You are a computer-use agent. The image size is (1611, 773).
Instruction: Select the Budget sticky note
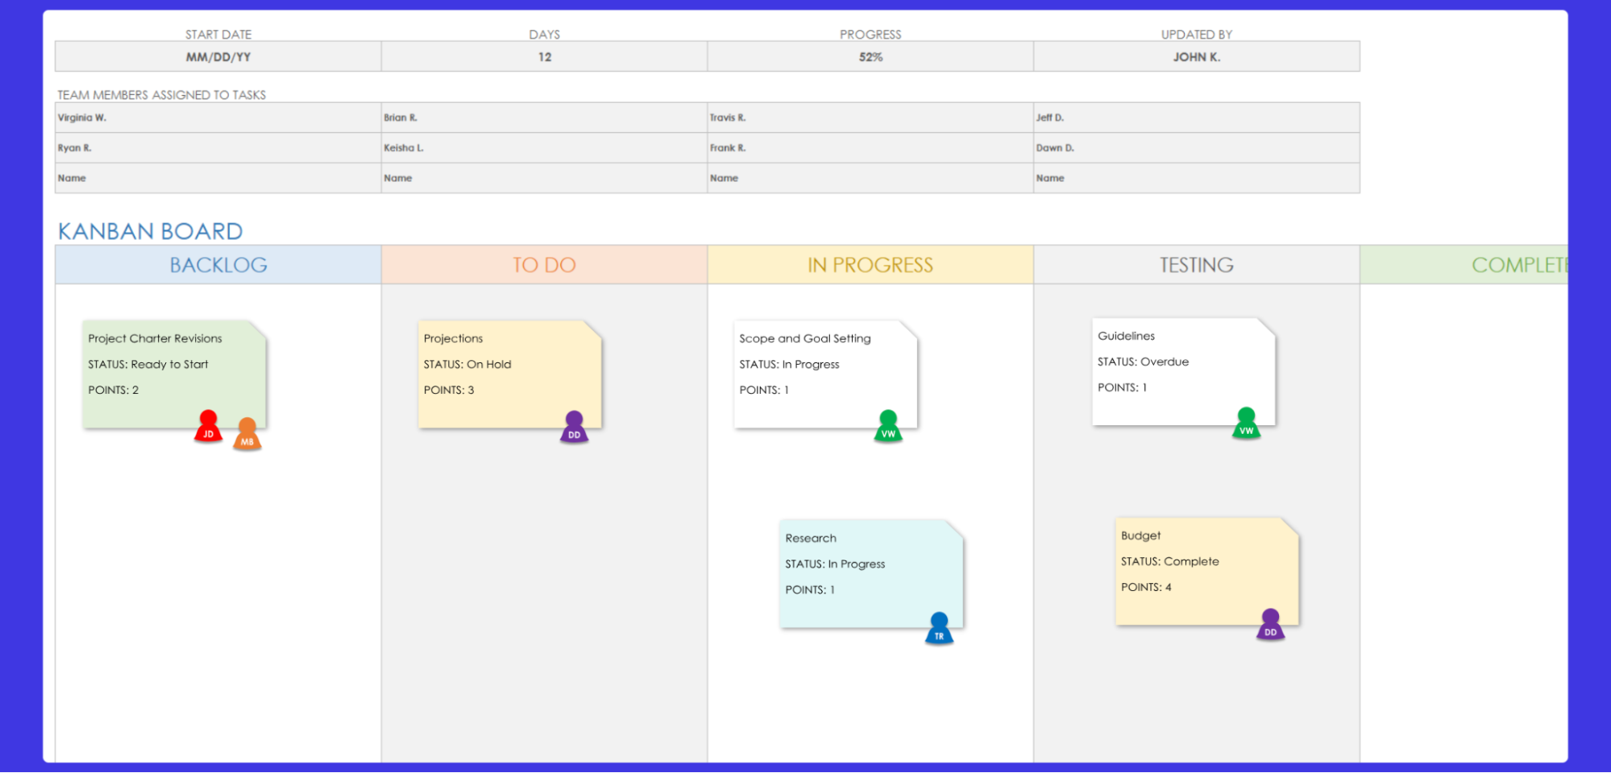[1206, 571]
